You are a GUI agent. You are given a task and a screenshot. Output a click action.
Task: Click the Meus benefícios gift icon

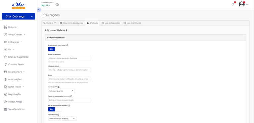click(6, 109)
